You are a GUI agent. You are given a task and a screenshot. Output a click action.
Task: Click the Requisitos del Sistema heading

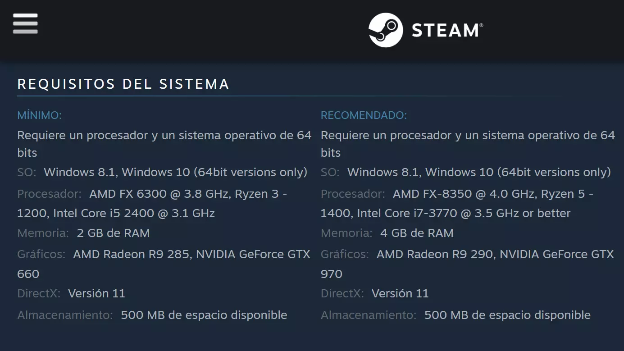(123, 84)
